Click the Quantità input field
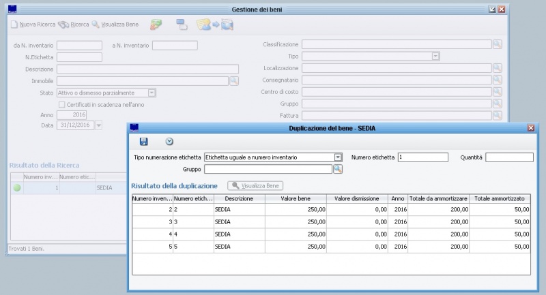 pos(508,157)
